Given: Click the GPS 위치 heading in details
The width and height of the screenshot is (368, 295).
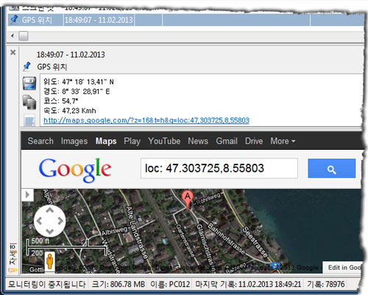Looking at the screenshot, I should pos(52,67).
